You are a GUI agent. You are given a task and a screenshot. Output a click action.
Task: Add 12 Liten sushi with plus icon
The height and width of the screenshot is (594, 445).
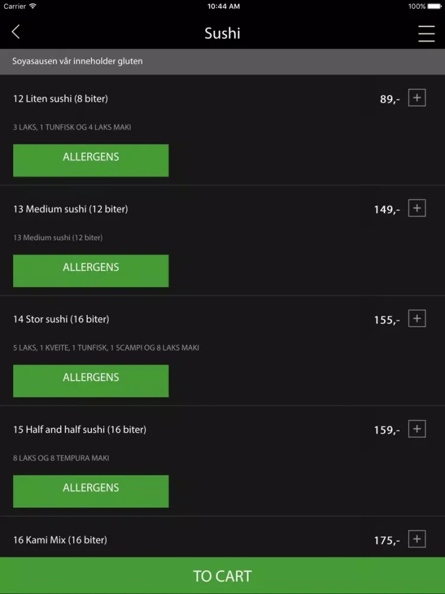[x=417, y=98]
